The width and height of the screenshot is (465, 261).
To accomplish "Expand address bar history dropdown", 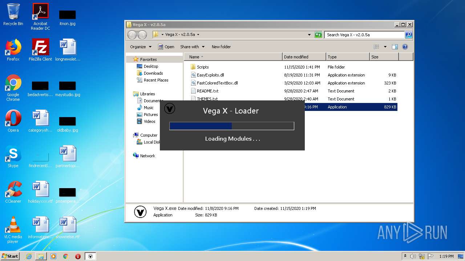I will [x=309, y=35].
